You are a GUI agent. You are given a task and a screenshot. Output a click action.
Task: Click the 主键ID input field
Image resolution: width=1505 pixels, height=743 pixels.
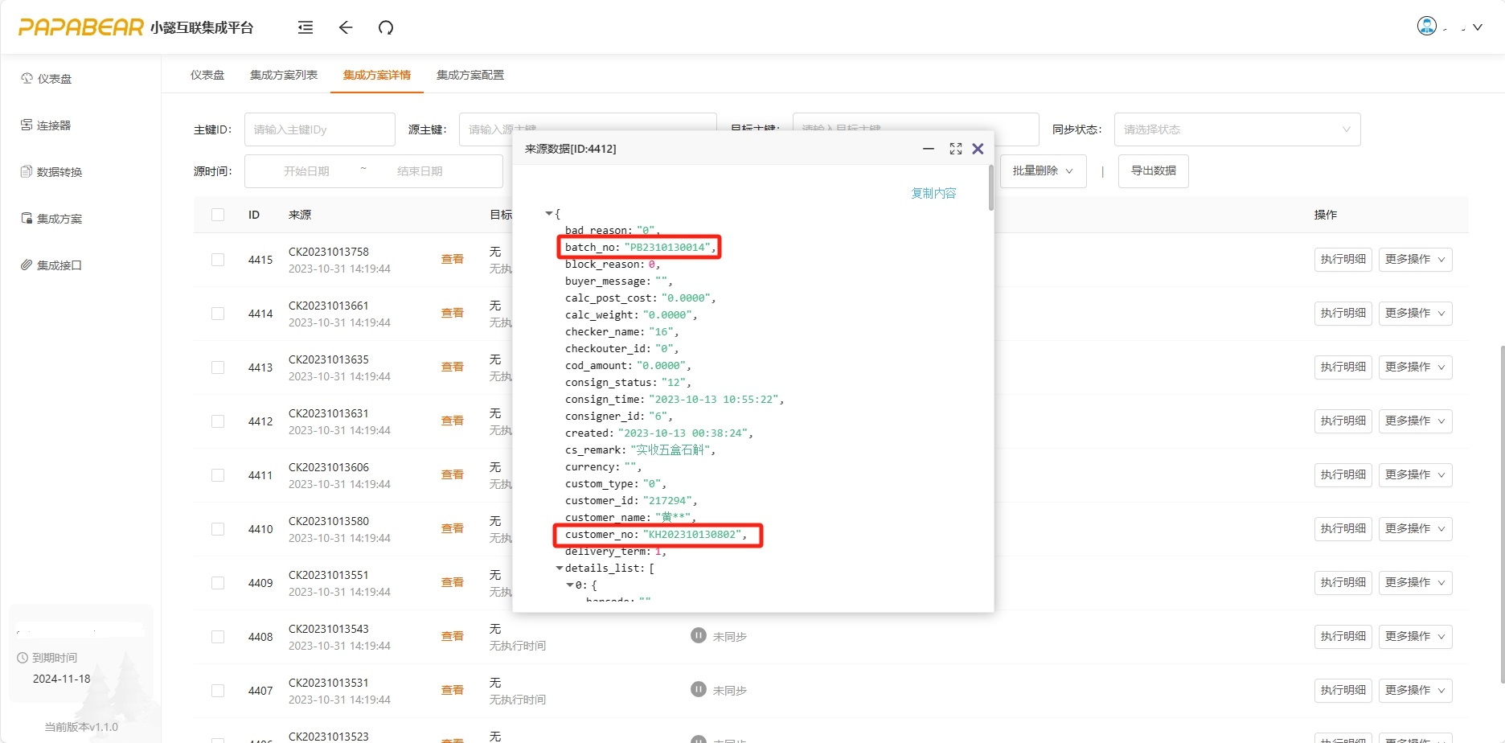coord(319,129)
